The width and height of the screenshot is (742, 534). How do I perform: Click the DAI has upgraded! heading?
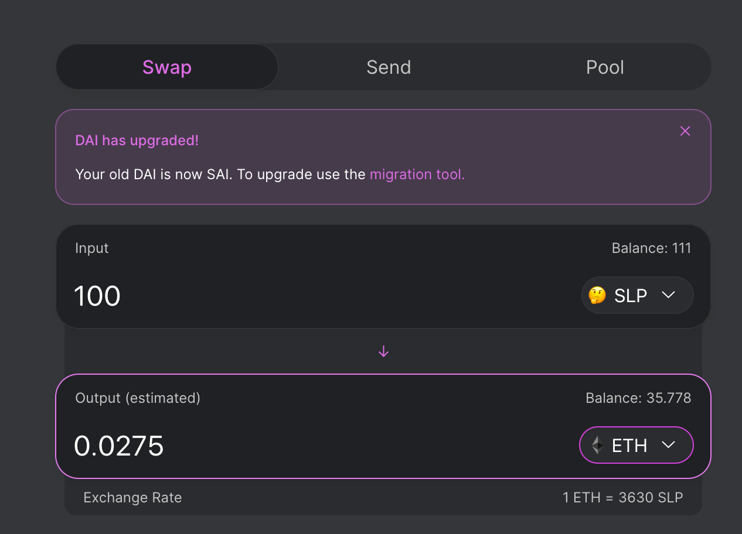(137, 141)
